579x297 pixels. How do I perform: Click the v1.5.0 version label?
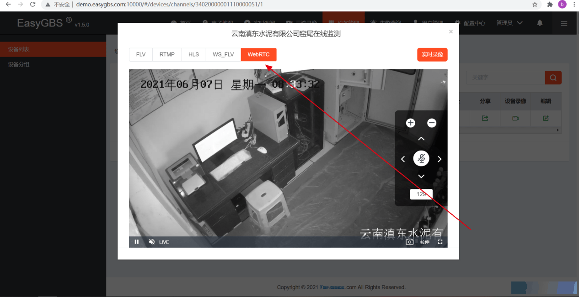(82, 25)
